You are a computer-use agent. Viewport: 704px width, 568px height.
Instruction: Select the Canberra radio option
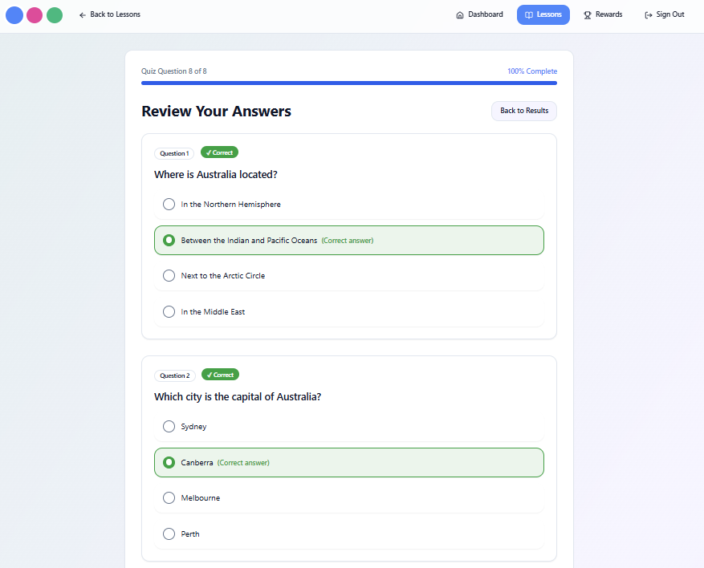[169, 463]
